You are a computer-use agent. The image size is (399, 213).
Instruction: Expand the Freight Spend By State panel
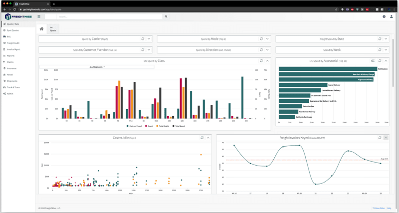pyautogui.click(x=386, y=39)
